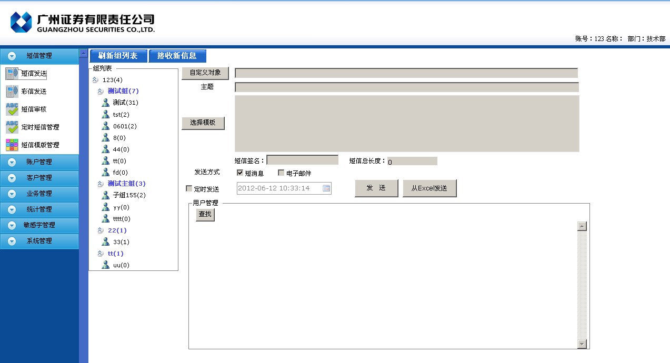670x363 pixels.
Task: Select tree row 子组155(2)
Action: click(x=129, y=195)
